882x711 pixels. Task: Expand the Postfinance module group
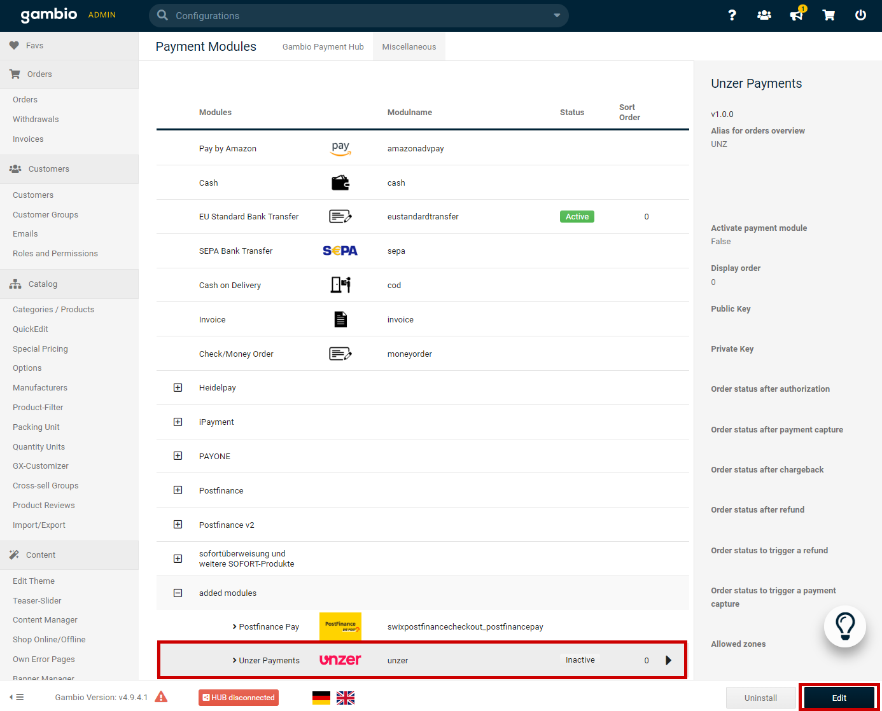[178, 490]
